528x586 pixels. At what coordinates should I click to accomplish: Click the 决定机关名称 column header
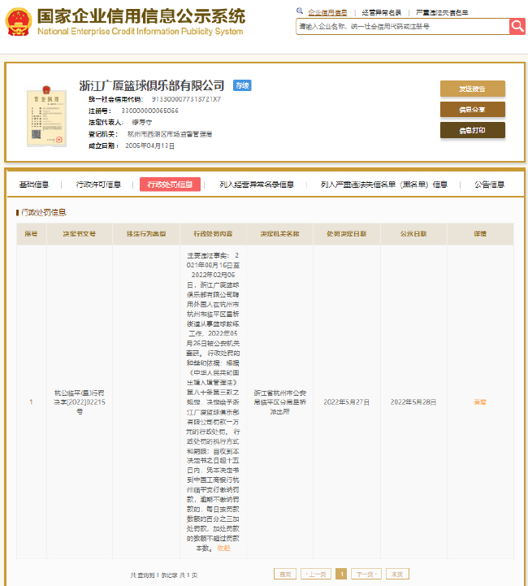coord(279,234)
